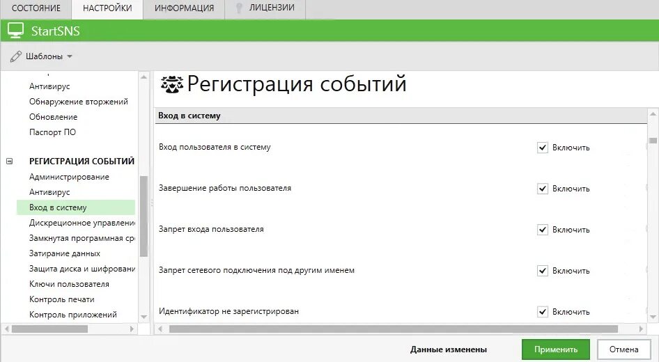The width and height of the screenshot is (659, 362).
Task: Click left tree horizontal scroll-left arrow
Action: [x=7, y=329]
